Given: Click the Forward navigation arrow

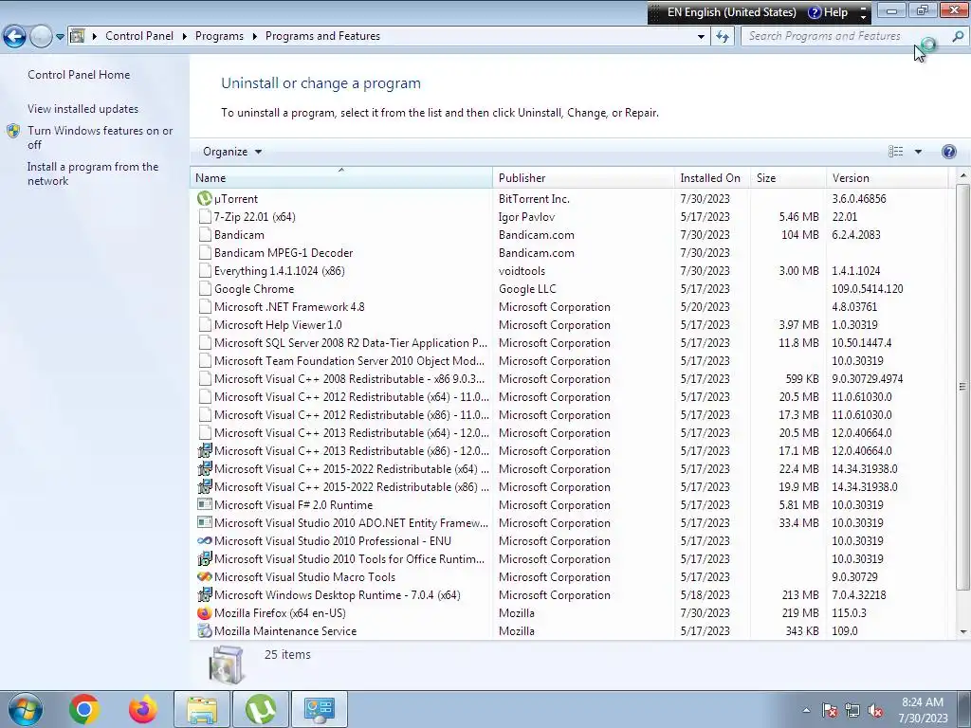Looking at the screenshot, I should point(41,37).
